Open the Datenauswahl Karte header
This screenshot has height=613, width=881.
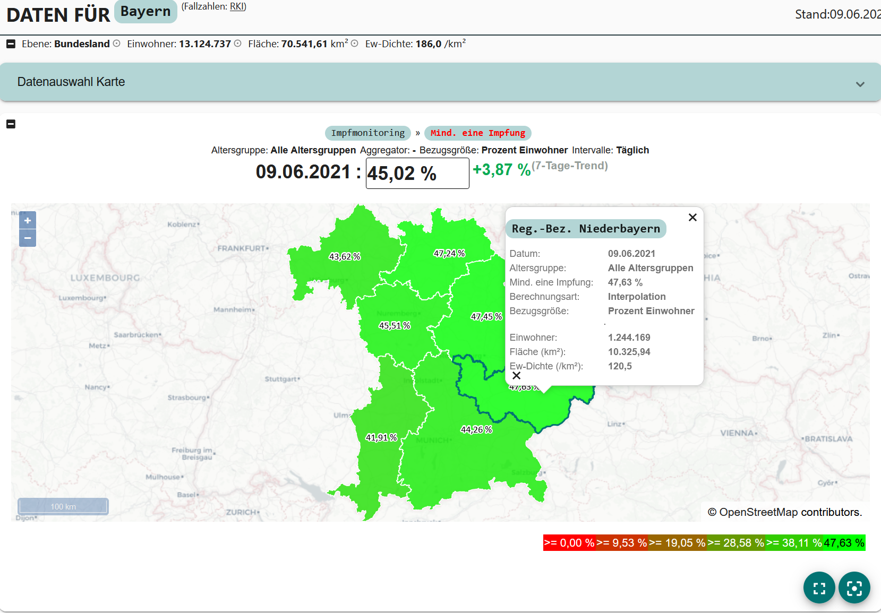[440, 82]
